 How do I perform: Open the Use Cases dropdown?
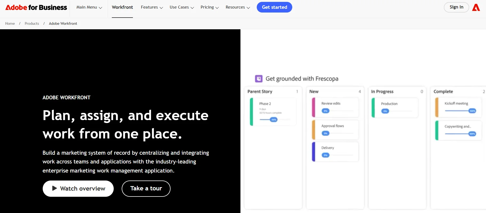click(181, 7)
